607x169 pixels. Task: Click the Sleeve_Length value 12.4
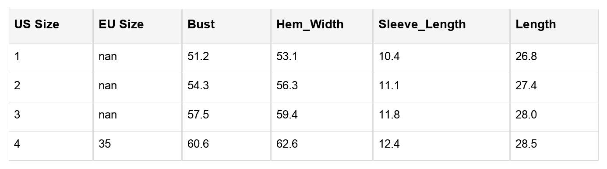pyautogui.click(x=389, y=144)
